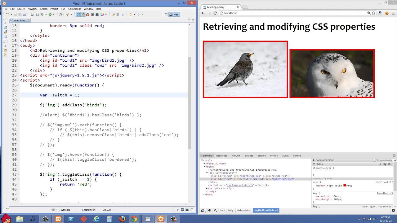
Task: Click the toggle element state icon in Styles
Action: tap(385, 164)
